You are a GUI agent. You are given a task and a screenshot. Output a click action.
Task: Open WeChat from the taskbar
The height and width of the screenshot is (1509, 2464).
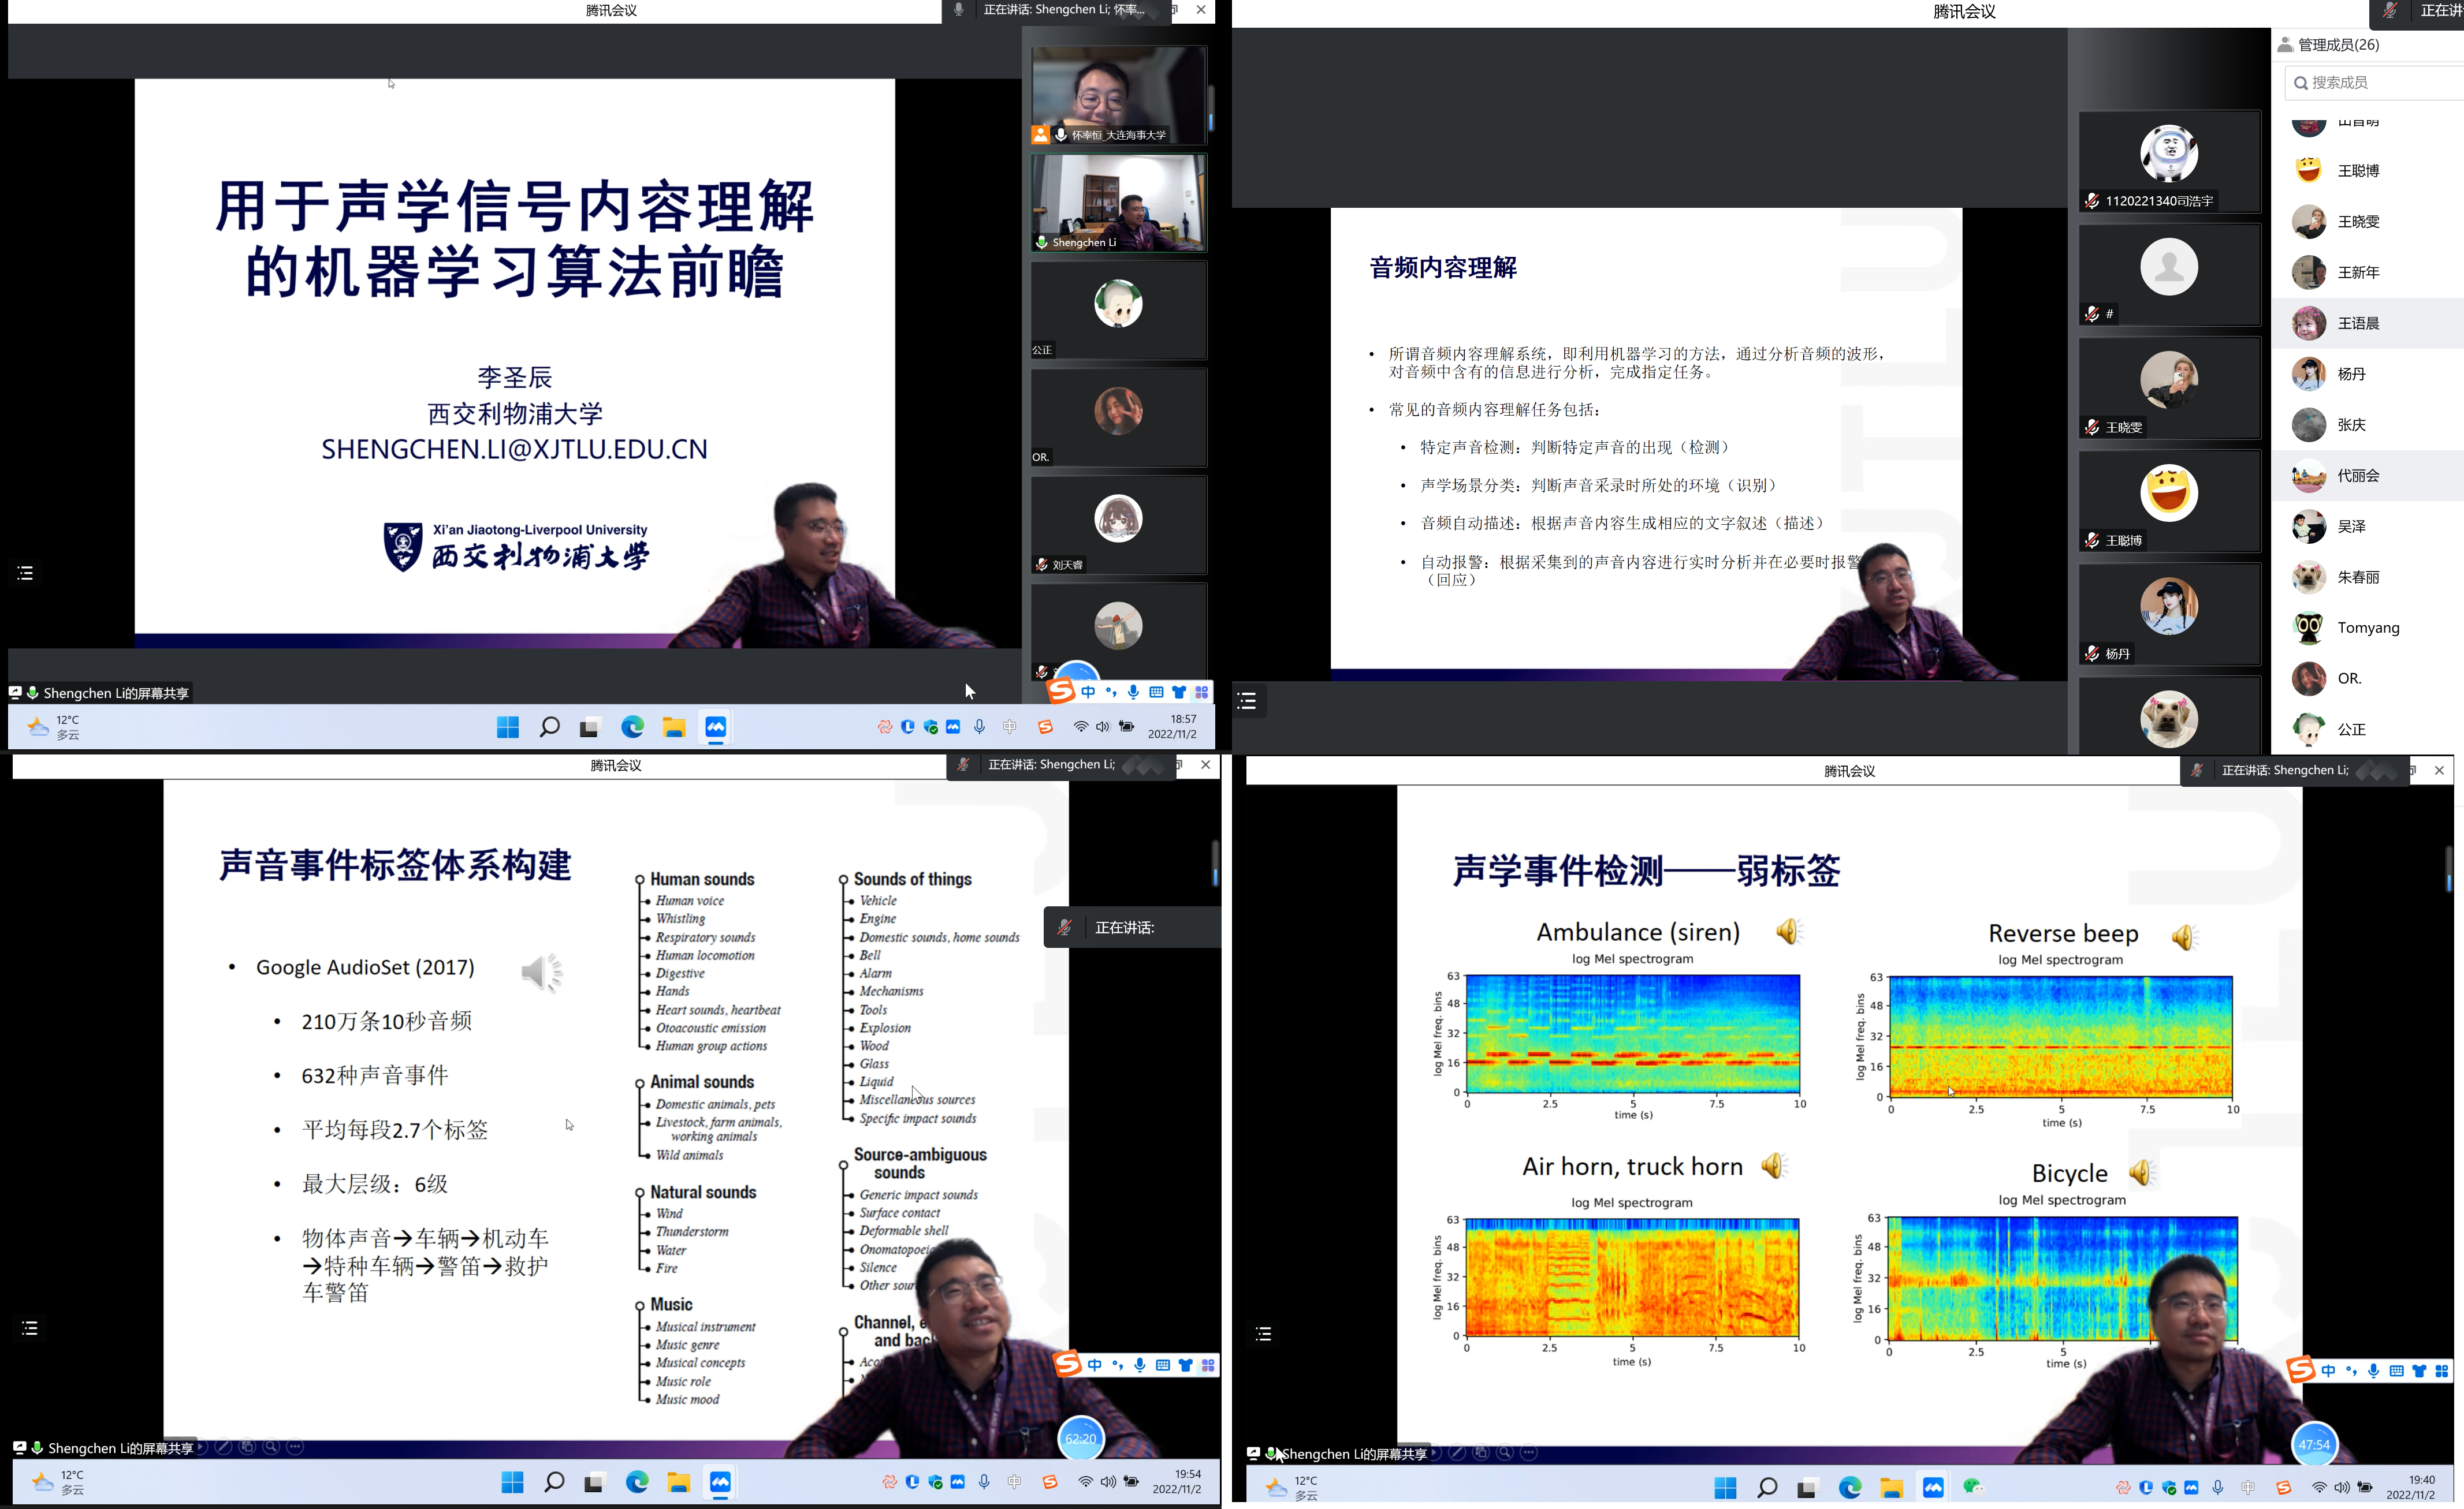point(1973,1487)
